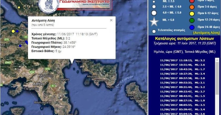Click the Γεωγραφικό Μήκος 24.0916° value
This screenshot has height=115, width=221.
coord(69,47)
